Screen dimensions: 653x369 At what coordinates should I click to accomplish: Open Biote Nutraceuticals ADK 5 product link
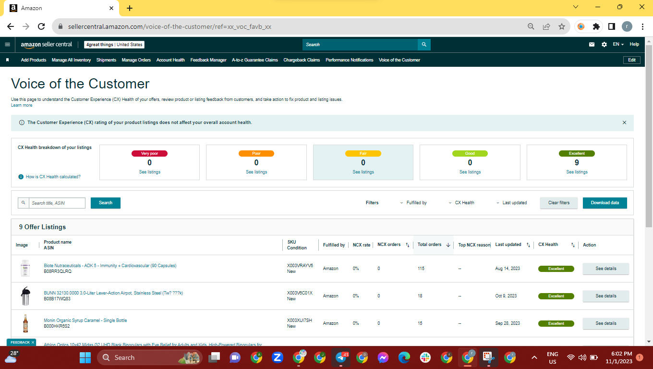110,266
